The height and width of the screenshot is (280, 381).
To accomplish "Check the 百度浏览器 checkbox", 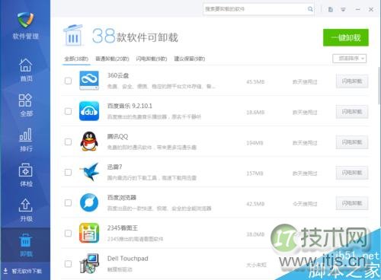I will tap(68, 203).
